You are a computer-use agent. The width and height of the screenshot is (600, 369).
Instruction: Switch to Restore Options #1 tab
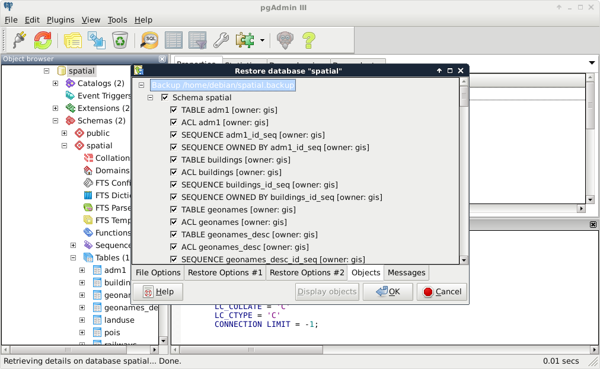coord(225,272)
